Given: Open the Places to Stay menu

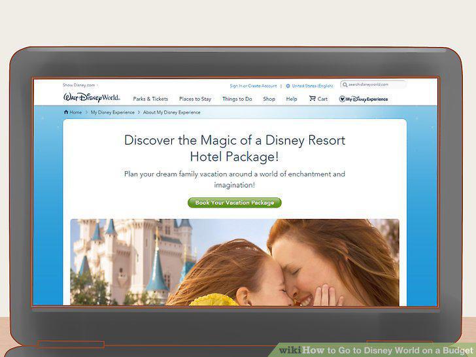Looking at the screenshot, I should [x=195, y=99].
